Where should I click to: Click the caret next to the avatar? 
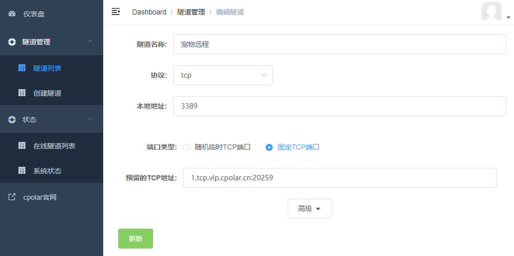click(x=509, y=17)
